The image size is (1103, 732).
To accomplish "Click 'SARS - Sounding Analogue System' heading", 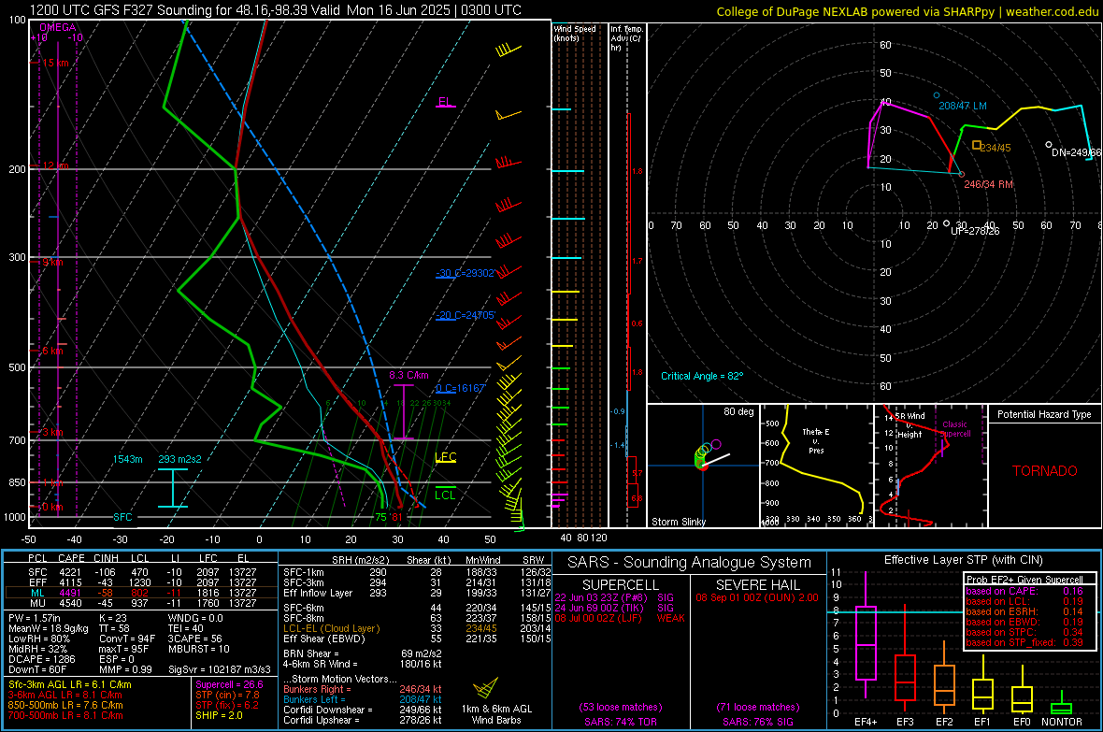I will (690, 563).
